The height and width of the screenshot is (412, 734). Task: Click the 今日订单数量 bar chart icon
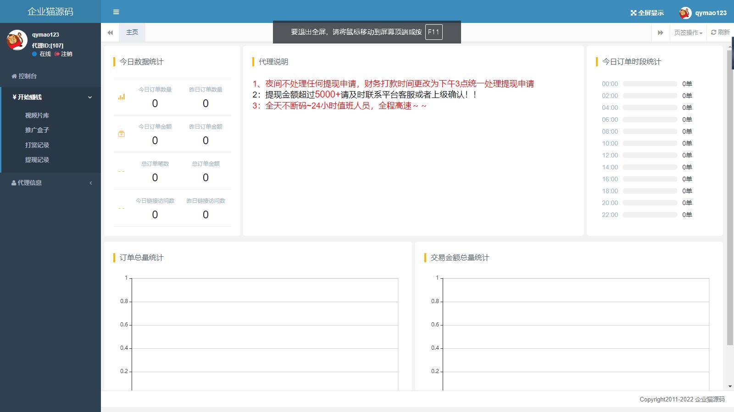pos(122,97)
